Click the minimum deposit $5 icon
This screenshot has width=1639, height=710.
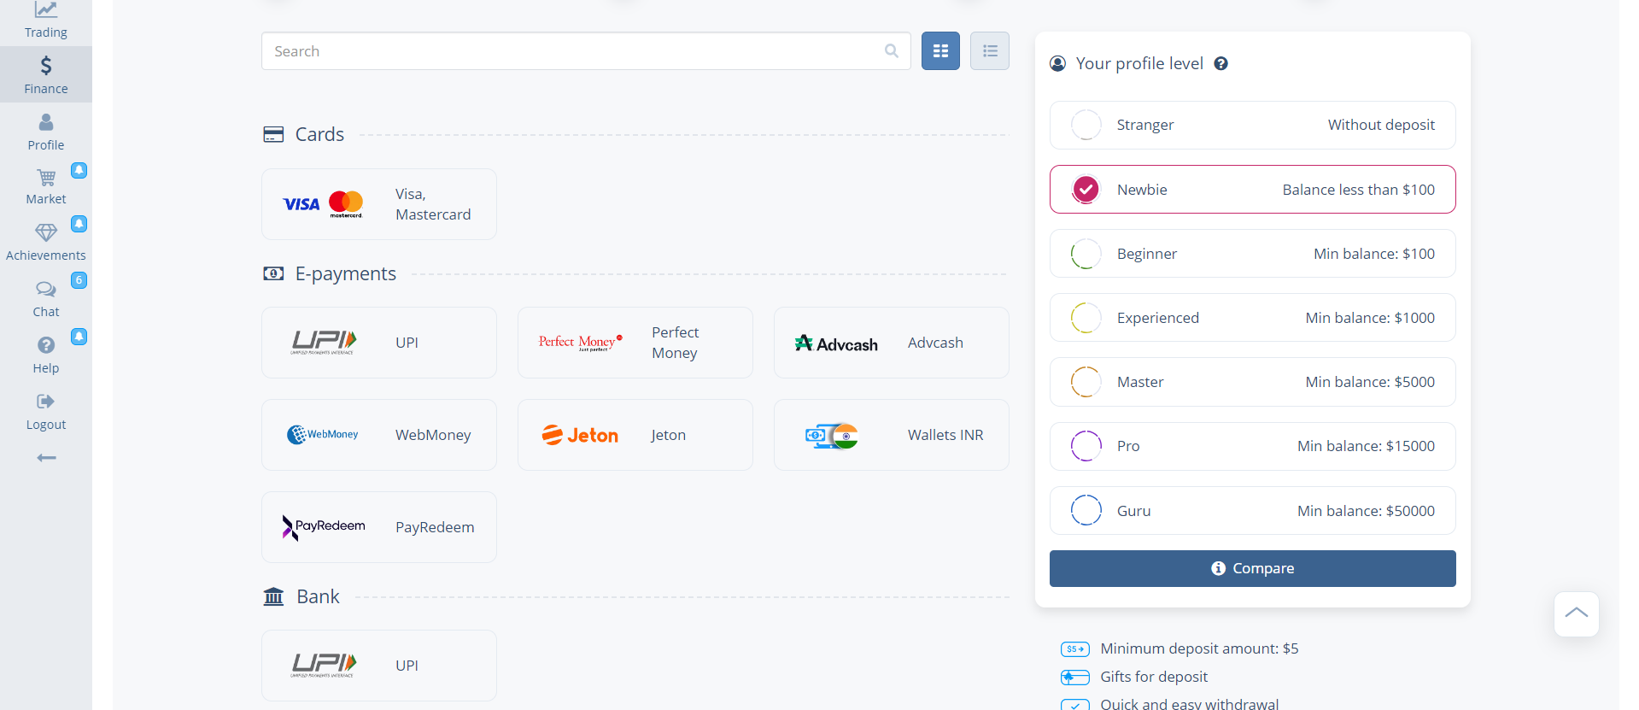(x=1075, y=649)
